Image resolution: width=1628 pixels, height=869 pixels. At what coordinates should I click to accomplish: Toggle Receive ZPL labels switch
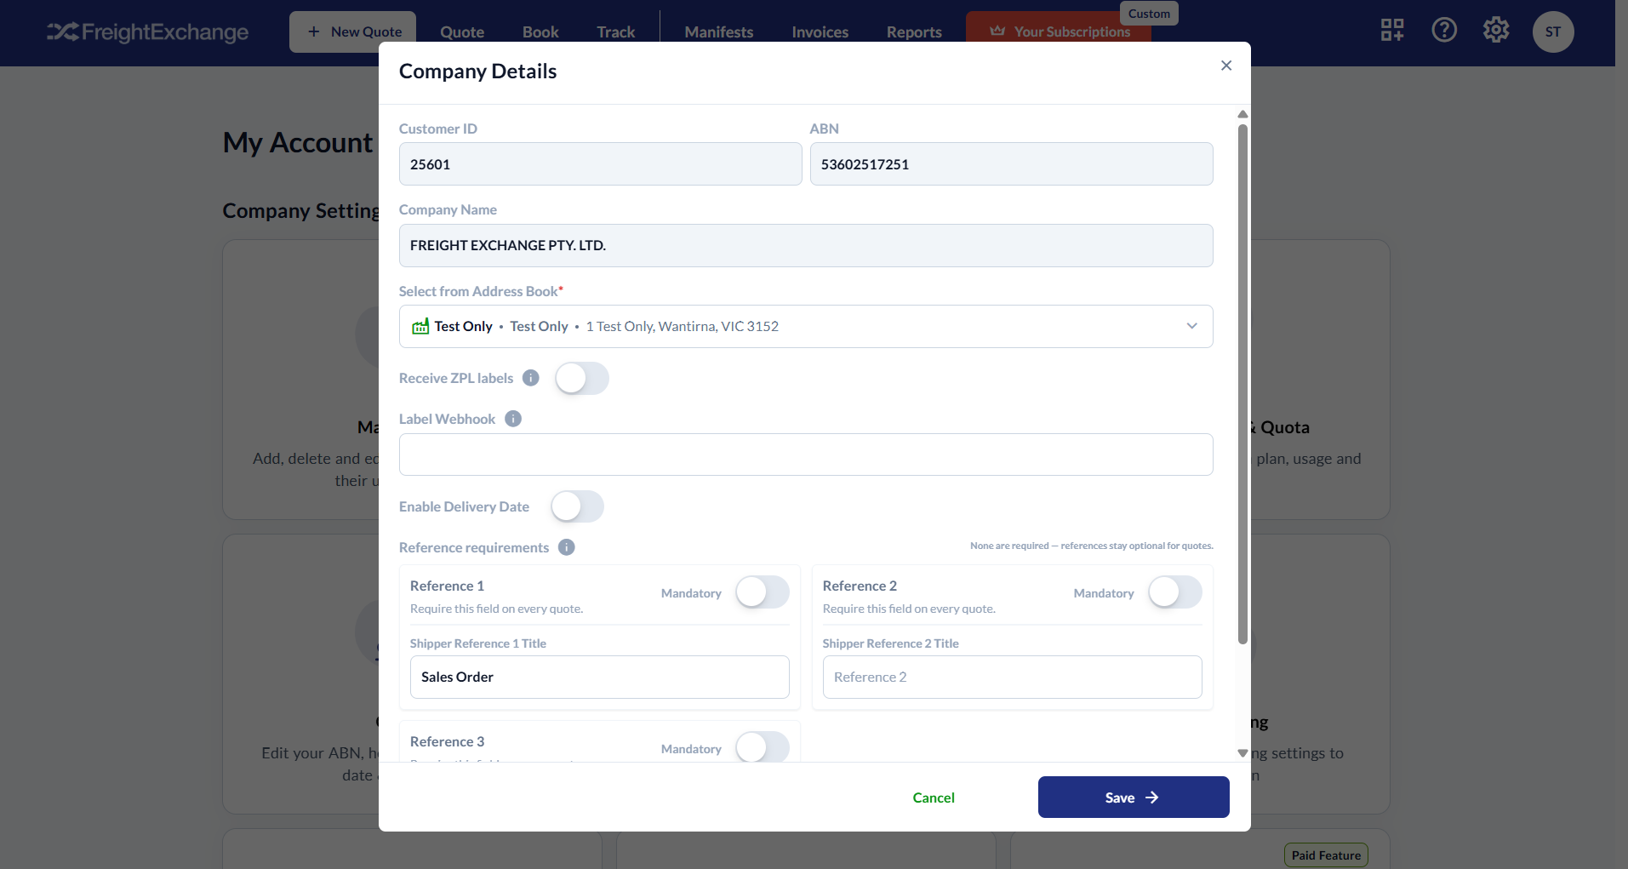(x=582, y=378)
